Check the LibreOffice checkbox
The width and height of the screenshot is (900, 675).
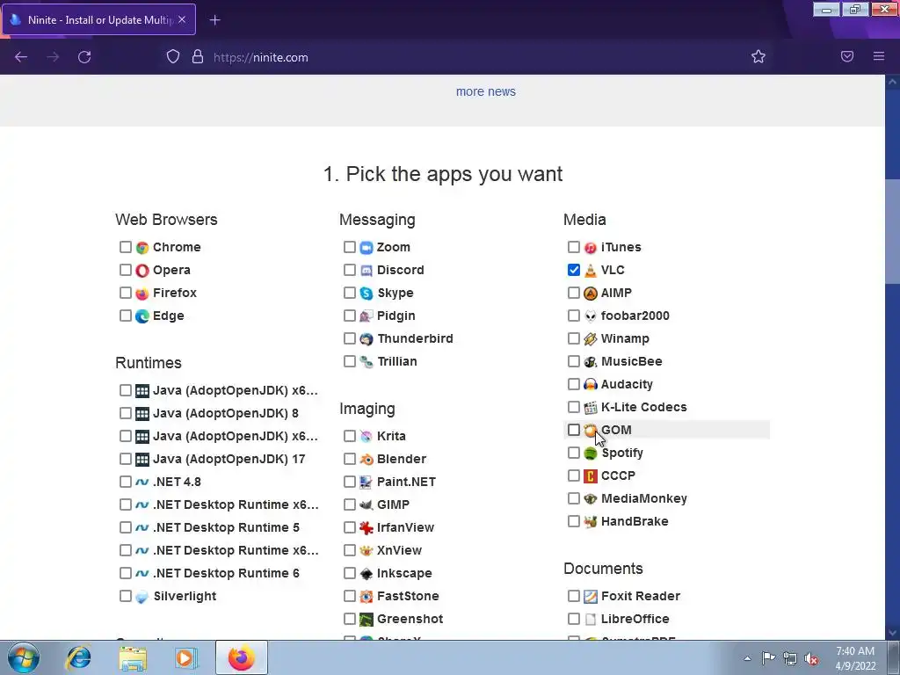[x=573, y=619]
